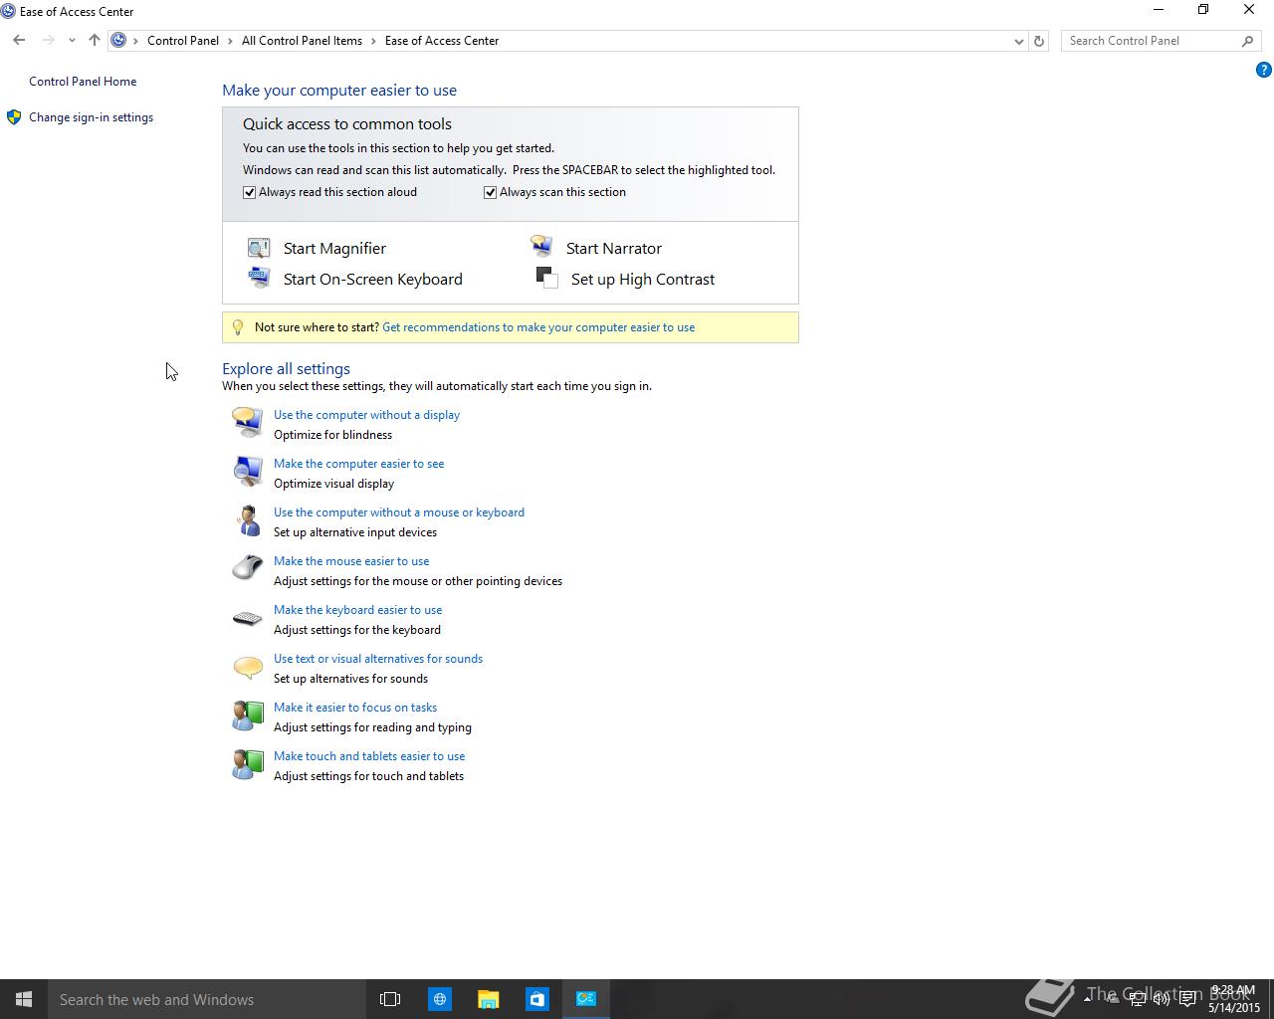Open Make touch and tablets easier to use
The image size is (1274, 1019).
(369, 756)
